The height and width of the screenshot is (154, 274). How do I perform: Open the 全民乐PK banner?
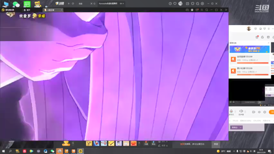pyautogui.click(x=249, y=49)
